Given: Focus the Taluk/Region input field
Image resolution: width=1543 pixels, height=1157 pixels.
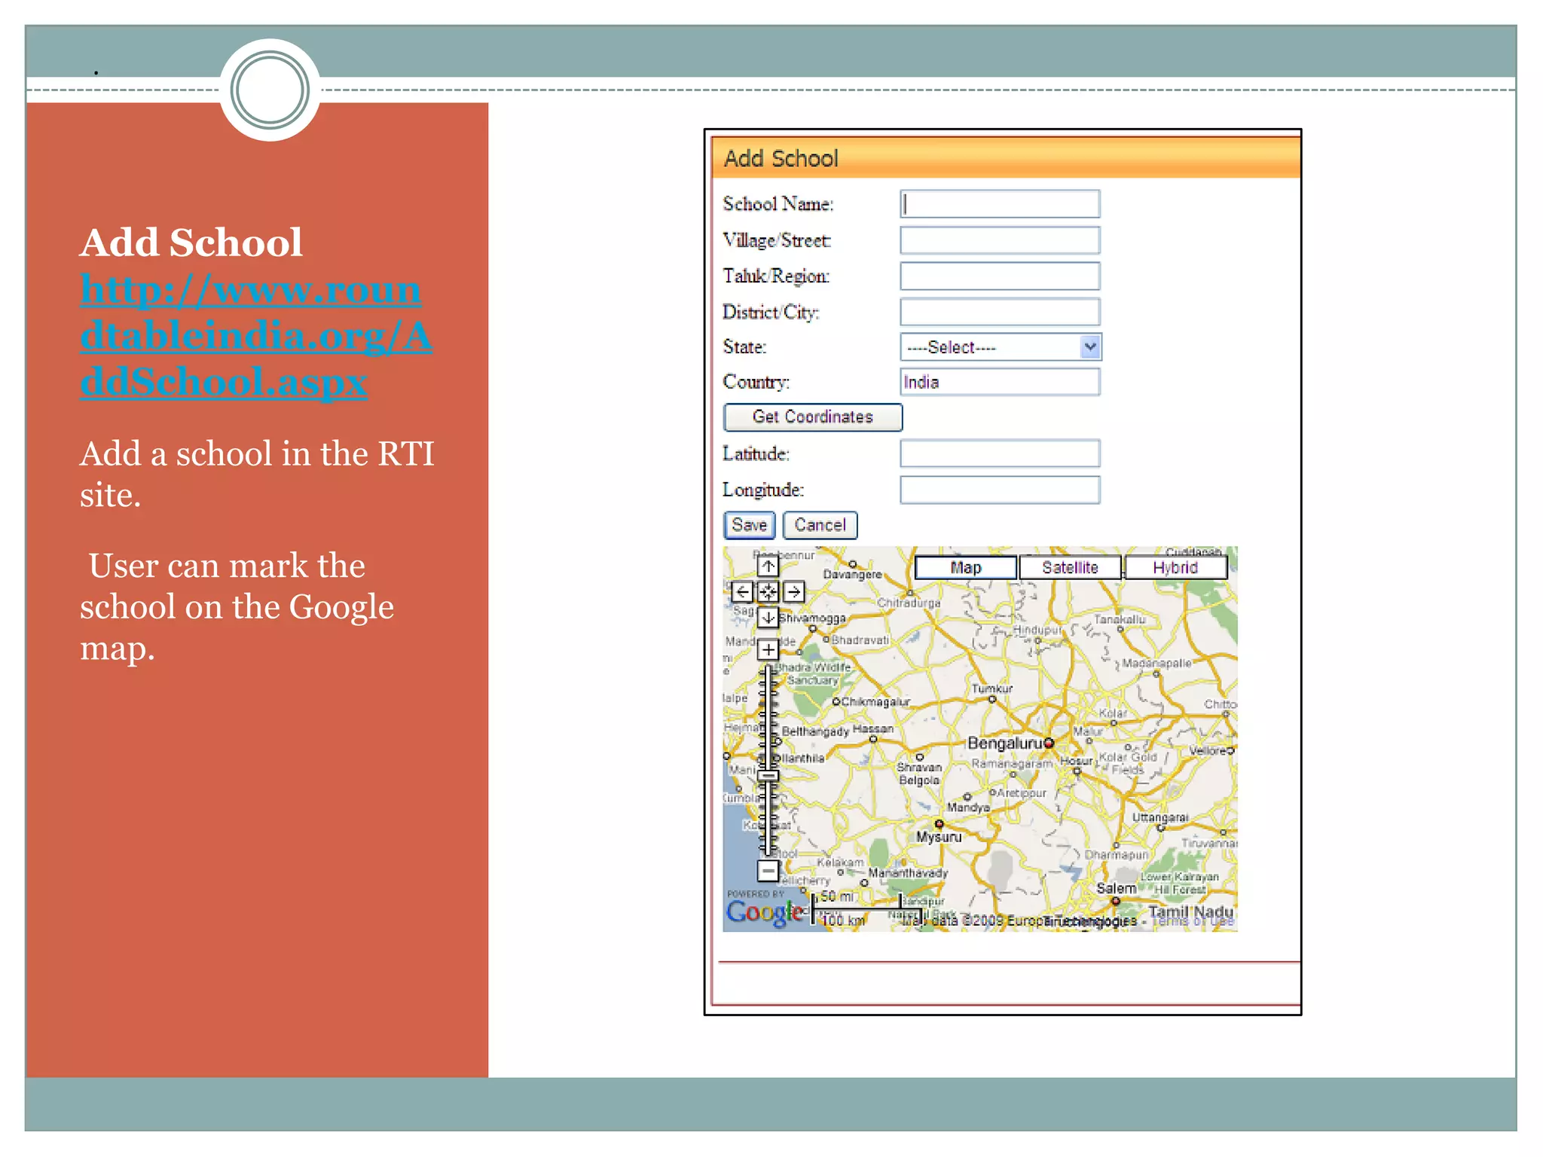Looking at the screenshot, I should pyautogui.click(x=1000, y=276).
